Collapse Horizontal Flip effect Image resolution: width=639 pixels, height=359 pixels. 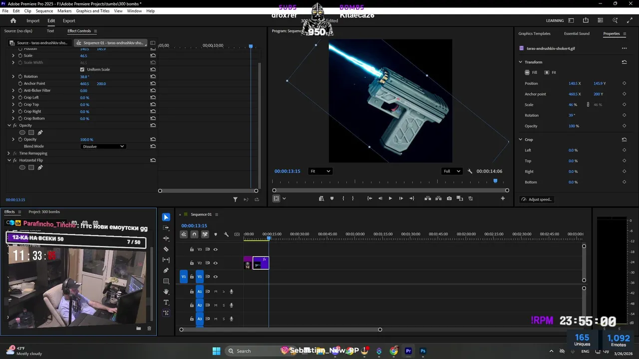8,160
